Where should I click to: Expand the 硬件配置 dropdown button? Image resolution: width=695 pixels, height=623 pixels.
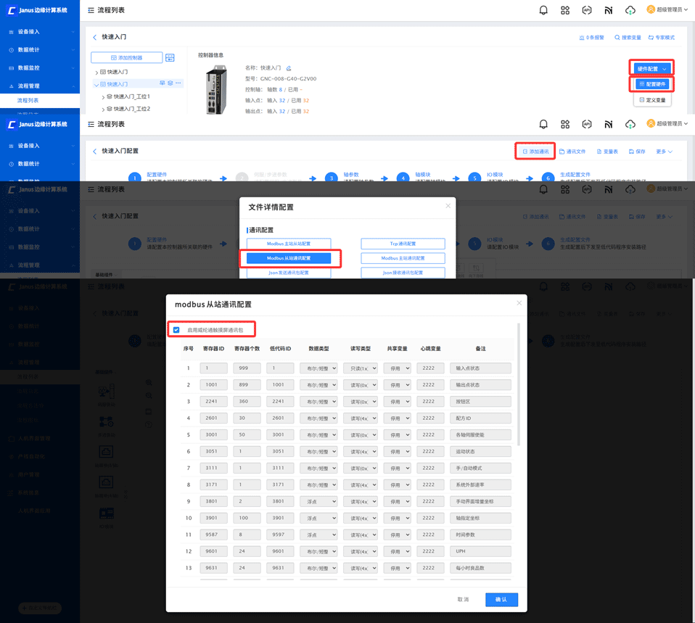click(x=651, y=69)
